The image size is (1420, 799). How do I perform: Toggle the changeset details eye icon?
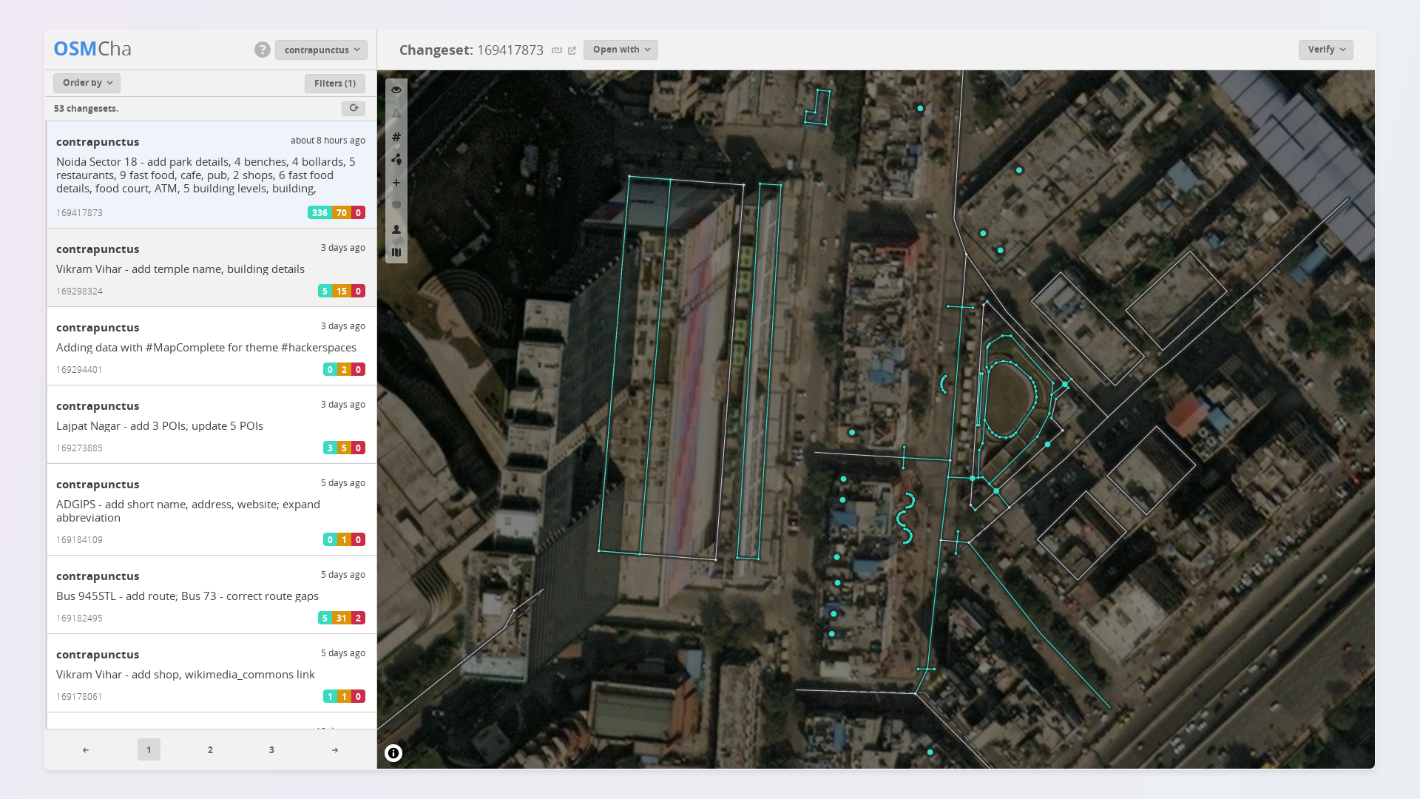396,90
